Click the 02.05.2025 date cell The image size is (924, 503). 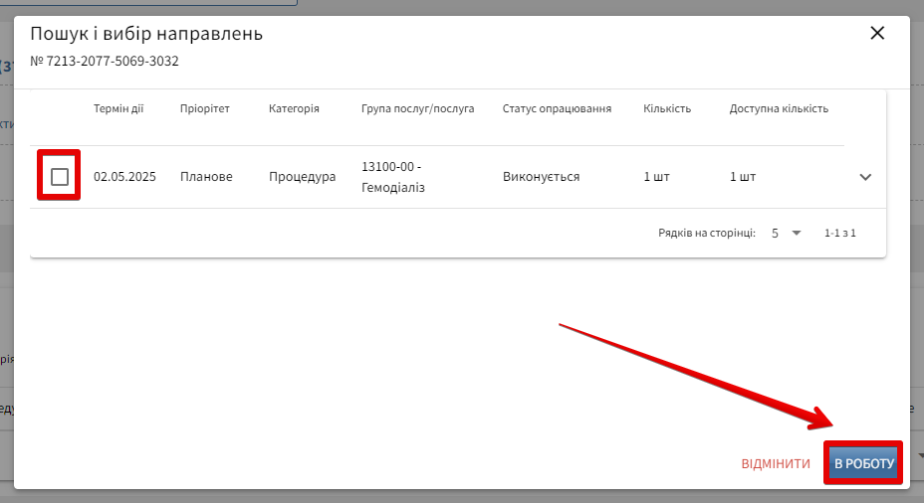point(124,177)
